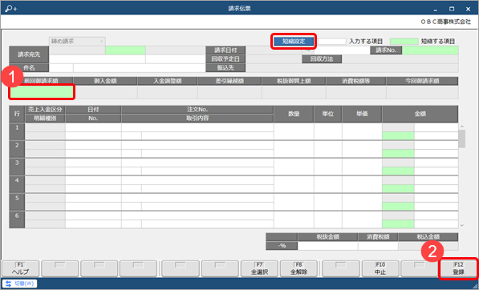Click the 金額 column header
The height and width of the screenshot is (290, 479).
pyautogui.click(x=420, y=114)
